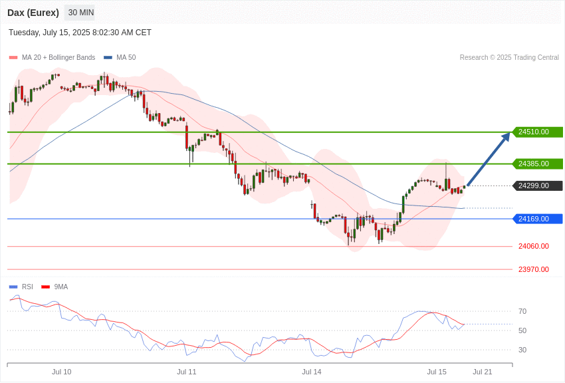This screenshot has height=383, width=565.
Task: Click the MA 50 legend label
Action: (x=126, y=57)
